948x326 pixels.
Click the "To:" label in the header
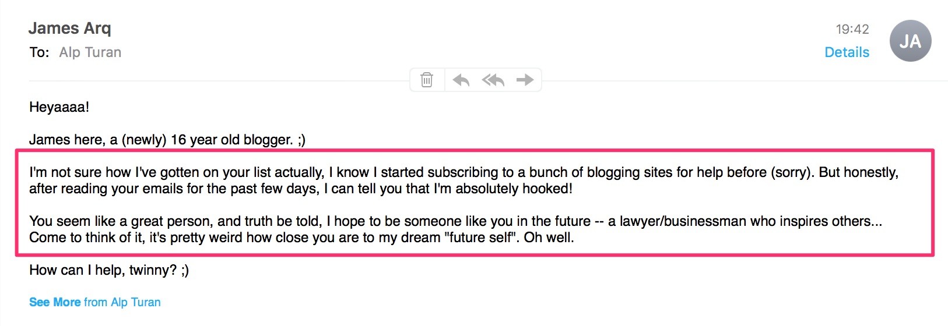[39, 52]
